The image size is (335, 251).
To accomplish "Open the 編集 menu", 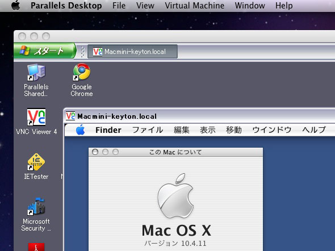I will coord(181,130).
